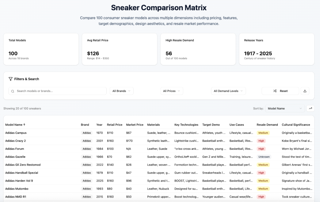Image resolution: width=320 pixels, height=202 pixels.
Task: Click 'Range: $14 - $350' subtitle
Action: [98, 58]
